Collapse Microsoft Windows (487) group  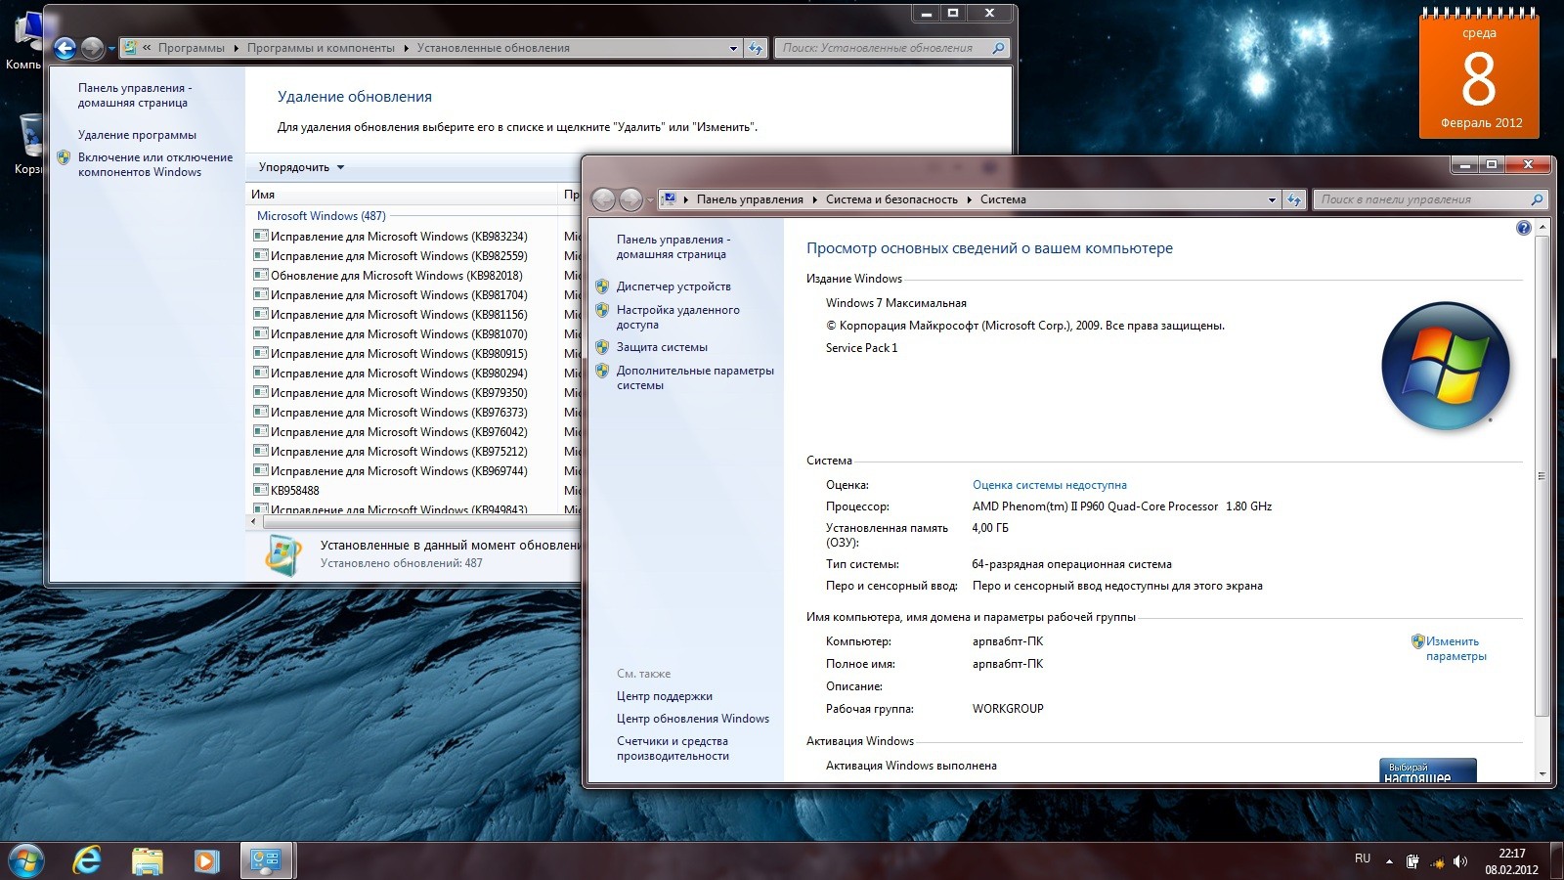click(x=321, y=216)
